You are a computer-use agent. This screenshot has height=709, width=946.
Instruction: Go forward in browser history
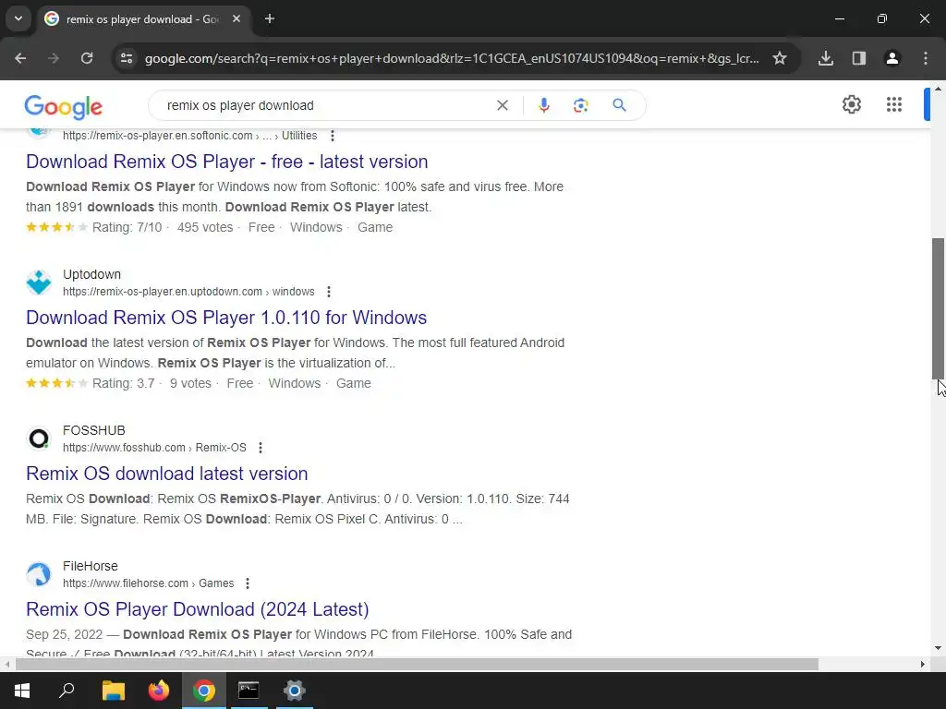[x=54, y=58]
